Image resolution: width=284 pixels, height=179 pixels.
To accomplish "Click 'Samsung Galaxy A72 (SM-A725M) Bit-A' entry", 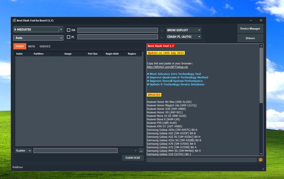I will coord(172,147).
